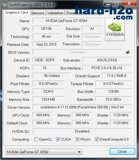The width and height of the screenshot is (139, 160).
Task: Click the Close button
Action: point(122,151)
